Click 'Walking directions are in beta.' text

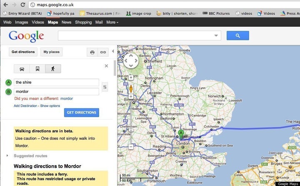coord(44,131)
